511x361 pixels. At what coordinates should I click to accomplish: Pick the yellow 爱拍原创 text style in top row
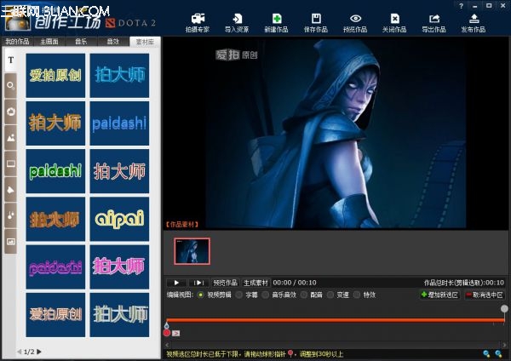[55, 76]
